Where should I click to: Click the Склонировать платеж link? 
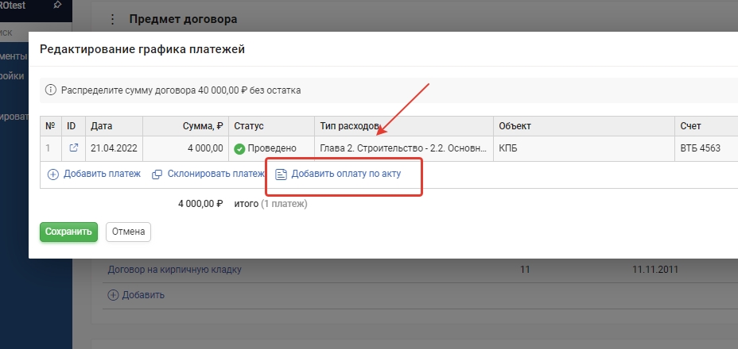[x=215, y=174]
